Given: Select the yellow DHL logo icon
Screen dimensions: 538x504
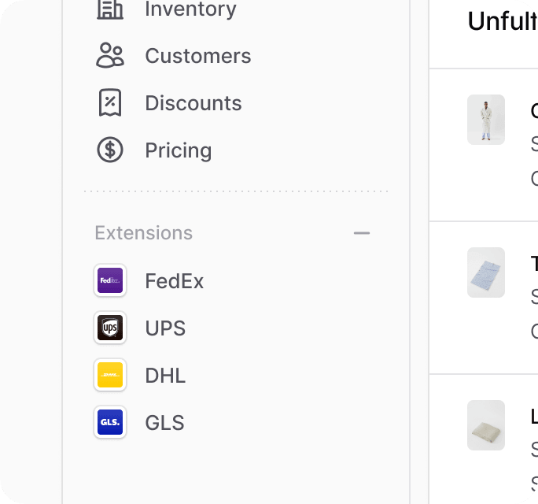Looking at the screenshot, I should tap(110, 375).
